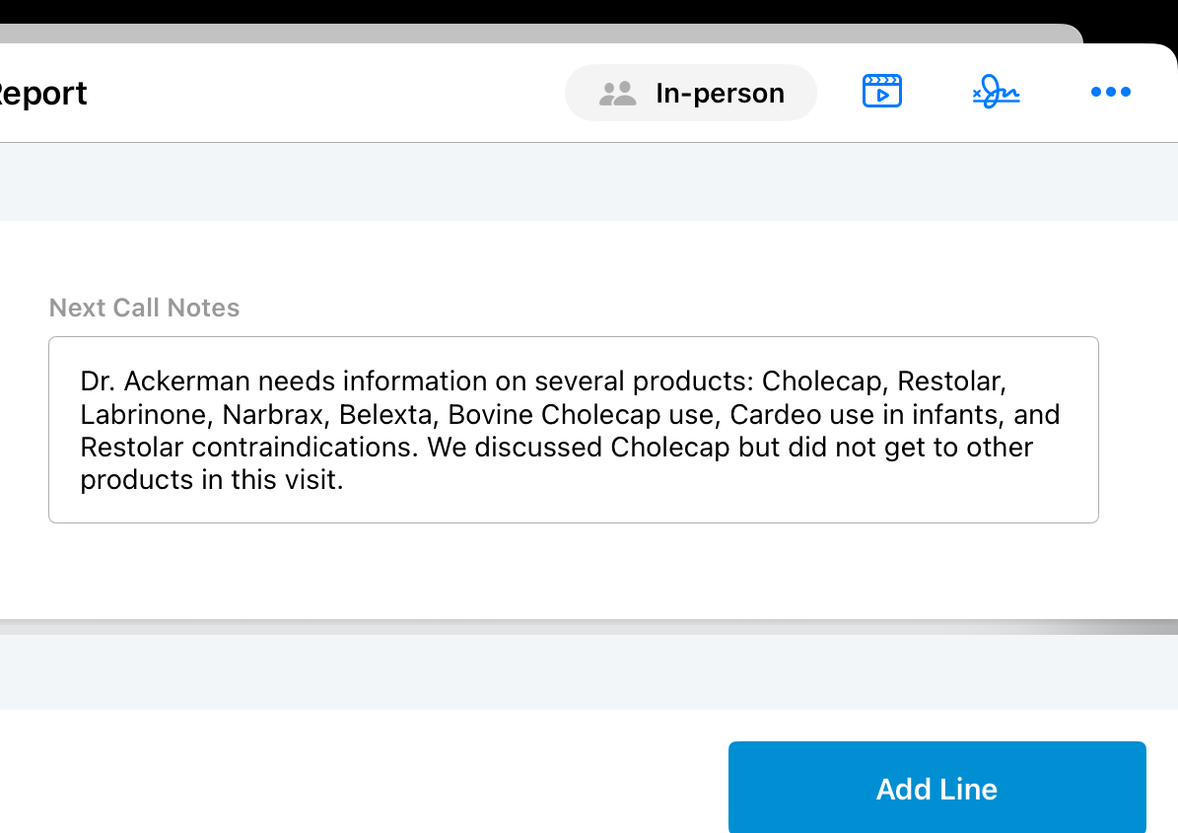The image size is (1178, 833).
Task: Click the word contraindications in notes
Action: (308, 448)
